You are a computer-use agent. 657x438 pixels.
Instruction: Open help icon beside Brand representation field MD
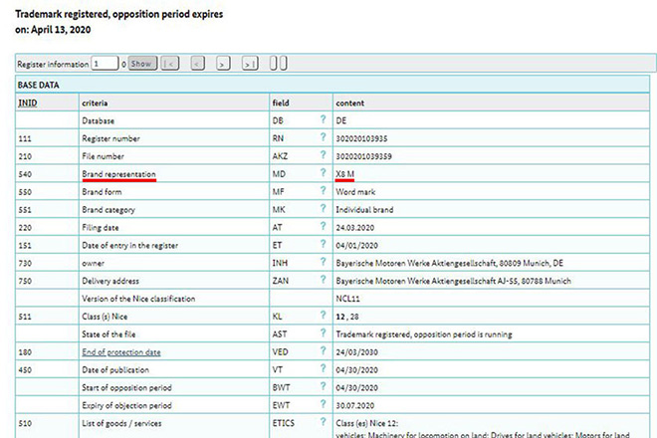point(323,173)
